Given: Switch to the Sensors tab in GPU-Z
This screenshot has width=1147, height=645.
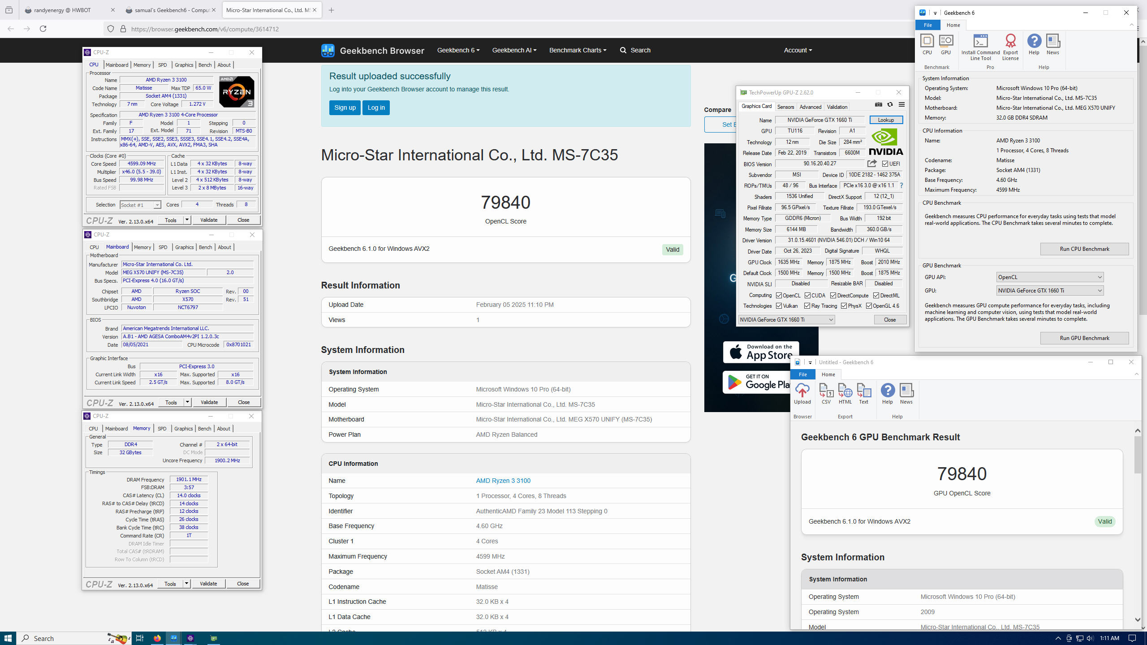Looking at the screenshot, I should tap(785, 107).
